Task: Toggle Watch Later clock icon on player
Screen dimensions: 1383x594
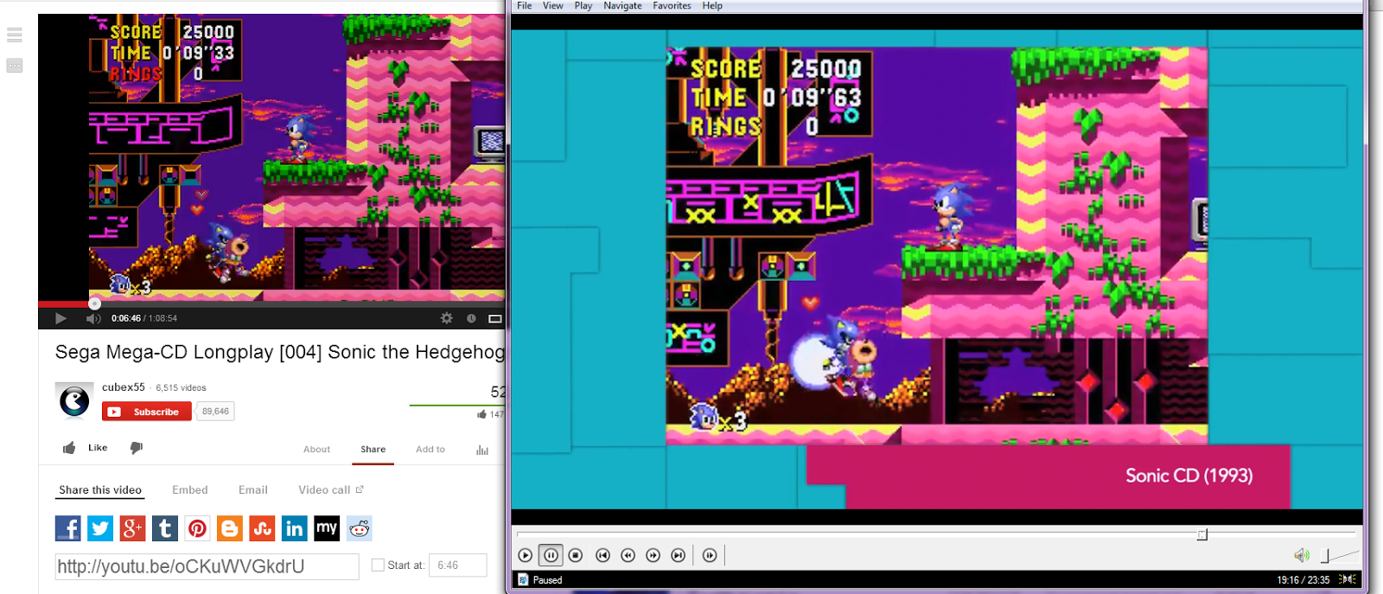Action: (x=471, y=318)
